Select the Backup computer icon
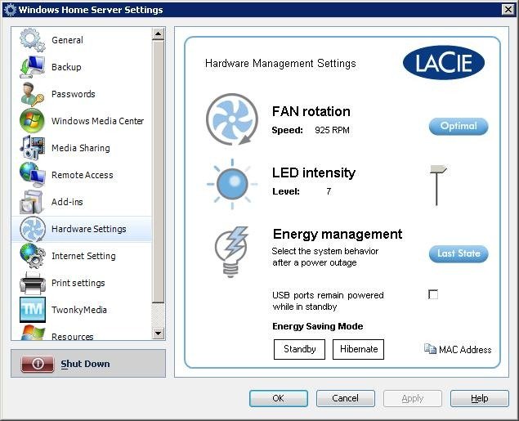This screenshot has width=519, height=421. click(x=32, y=67)
